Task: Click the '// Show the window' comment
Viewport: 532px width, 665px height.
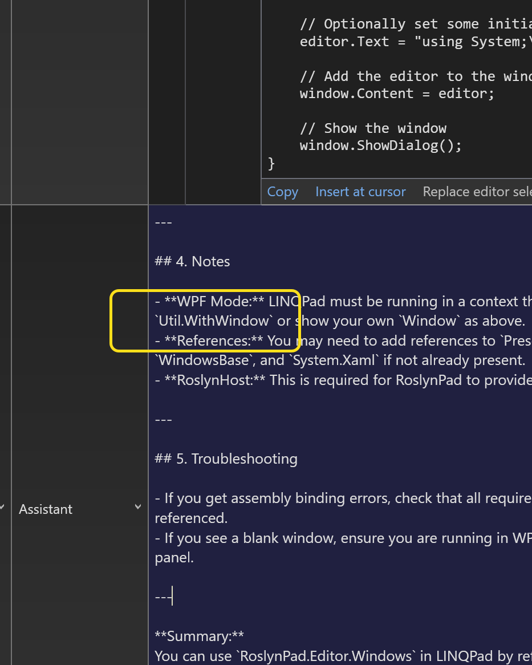Action: (373, 128)
